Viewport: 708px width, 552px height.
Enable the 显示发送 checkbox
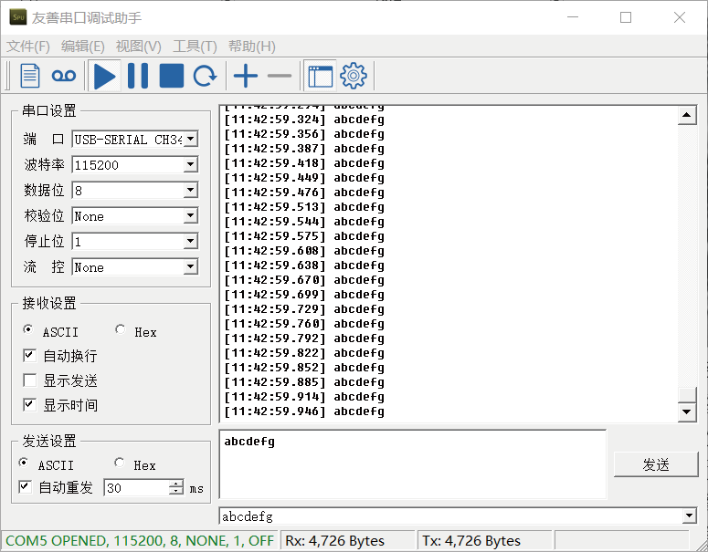point(30,380)
